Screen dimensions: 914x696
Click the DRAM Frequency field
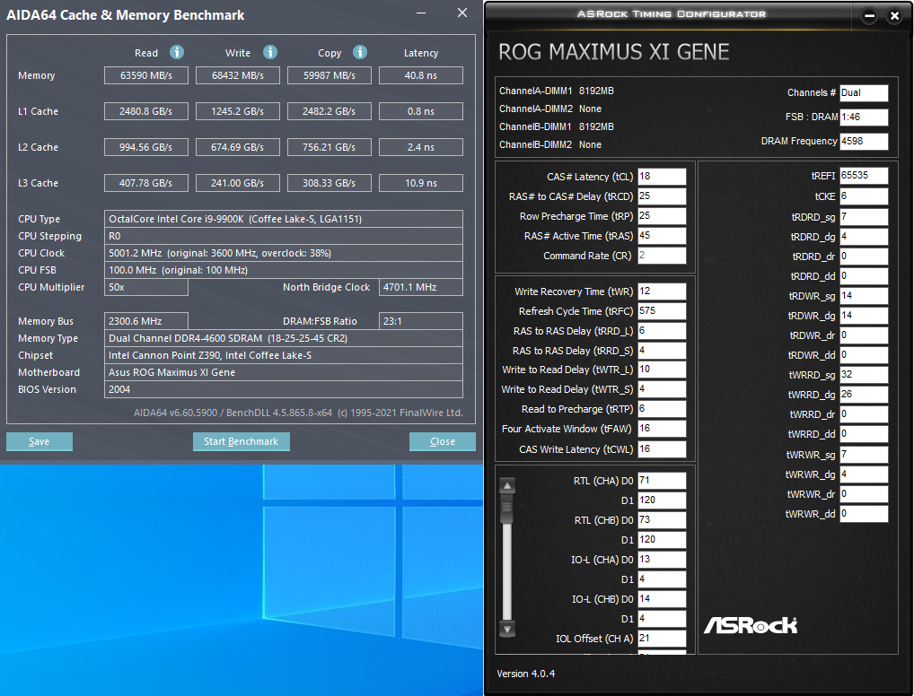pos(864,141)
